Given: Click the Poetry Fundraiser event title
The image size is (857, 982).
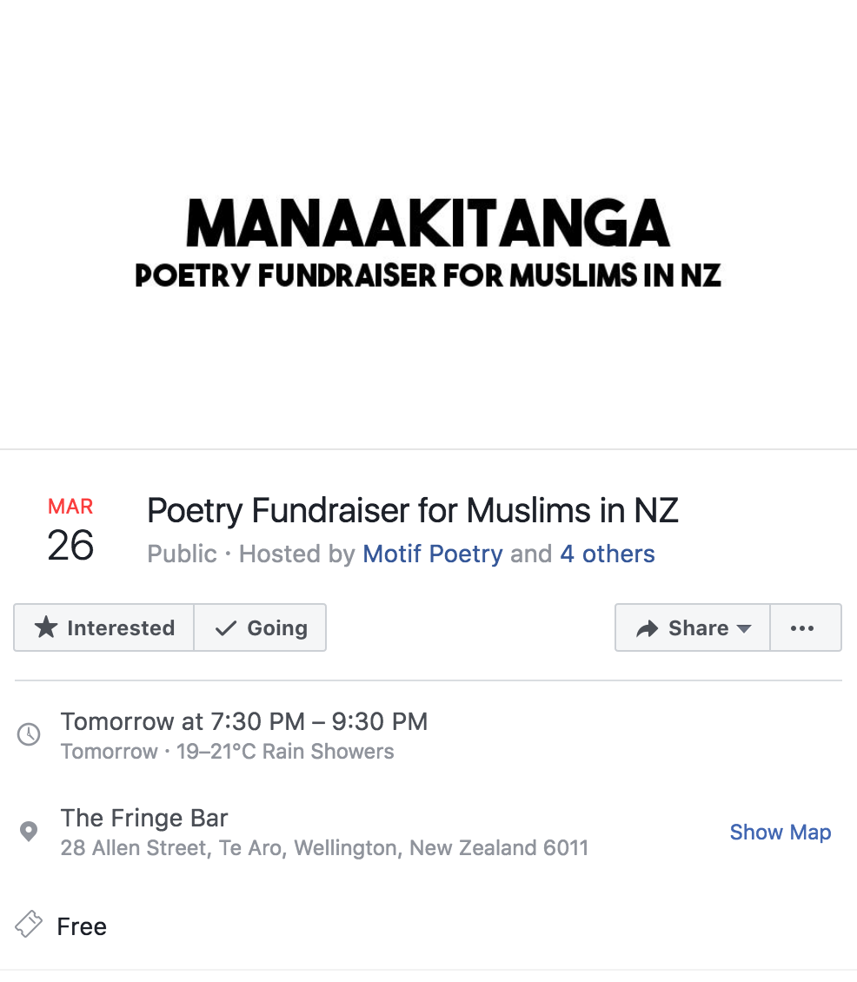Looking at the screenshot, I should (412, 510).
